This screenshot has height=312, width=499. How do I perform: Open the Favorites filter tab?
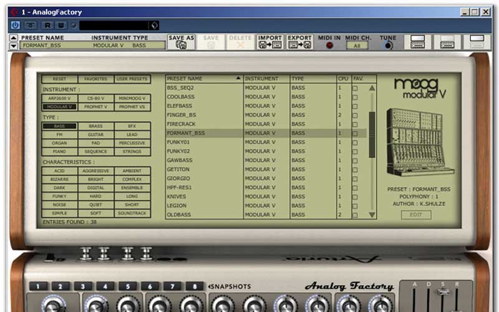(x=96, y=79)
